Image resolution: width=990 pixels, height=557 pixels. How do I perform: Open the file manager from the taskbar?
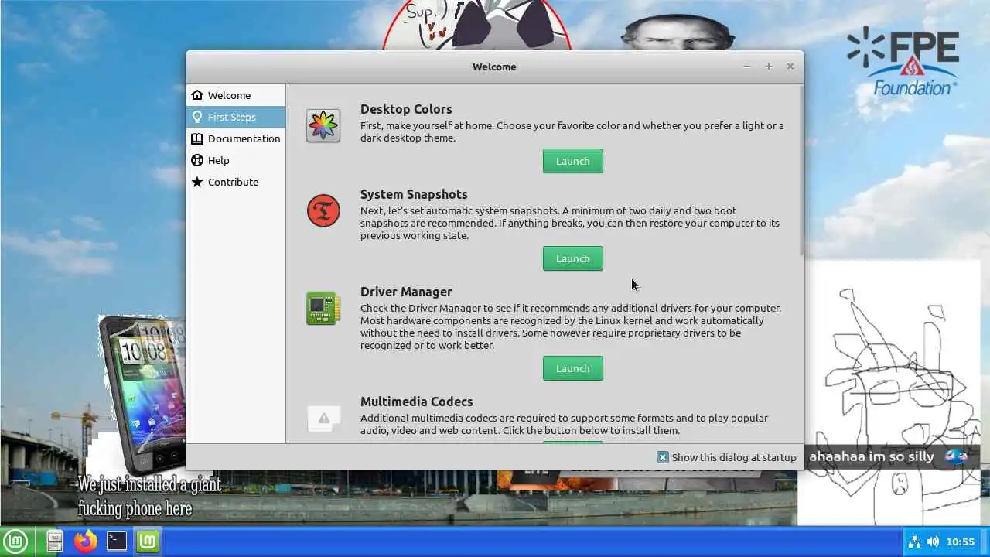pos(54,542)
